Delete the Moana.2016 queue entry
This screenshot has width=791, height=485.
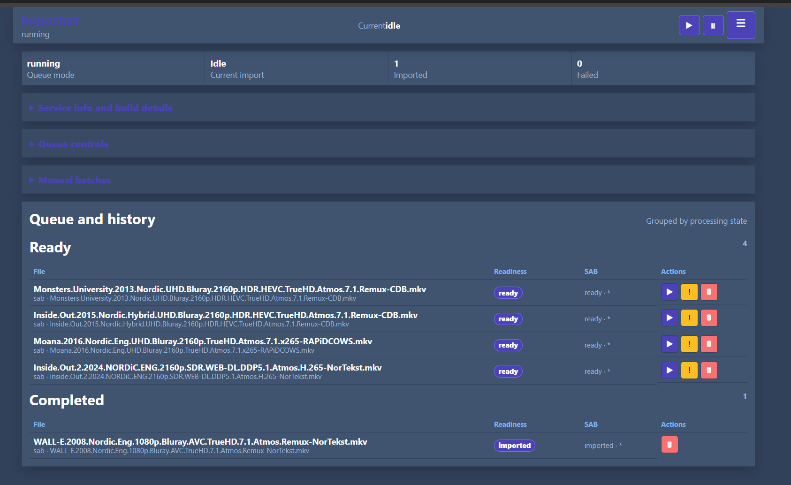point(709,344)
